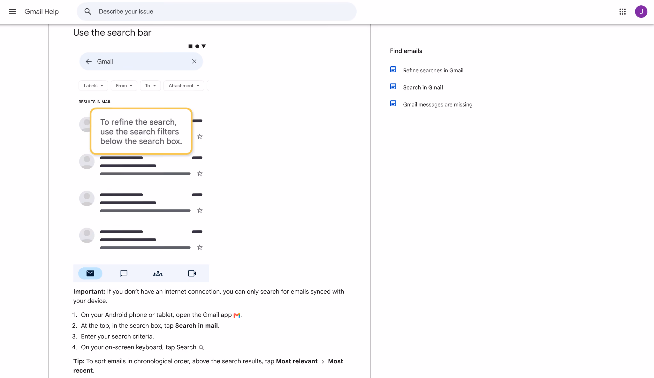This screenshot has width=654, height=378.
Task: Expand the Attachment filter chip
Action: coord(184,86)
